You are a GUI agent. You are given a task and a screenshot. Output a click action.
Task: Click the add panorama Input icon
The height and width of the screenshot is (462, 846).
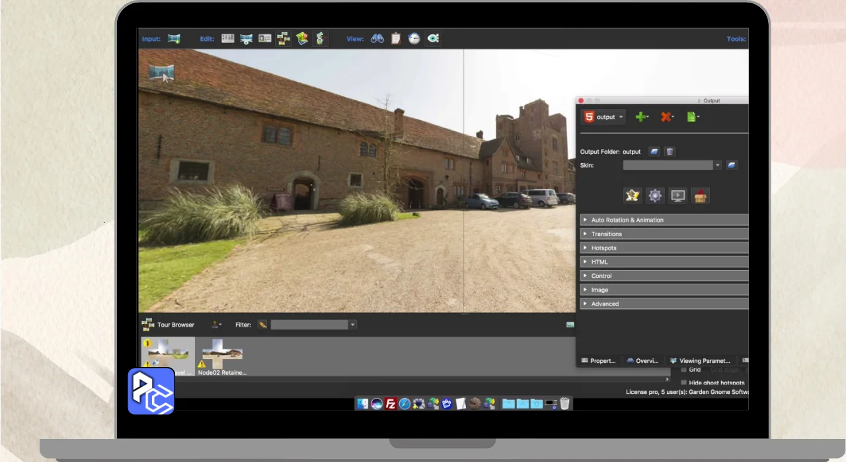(x=174, y=39)
